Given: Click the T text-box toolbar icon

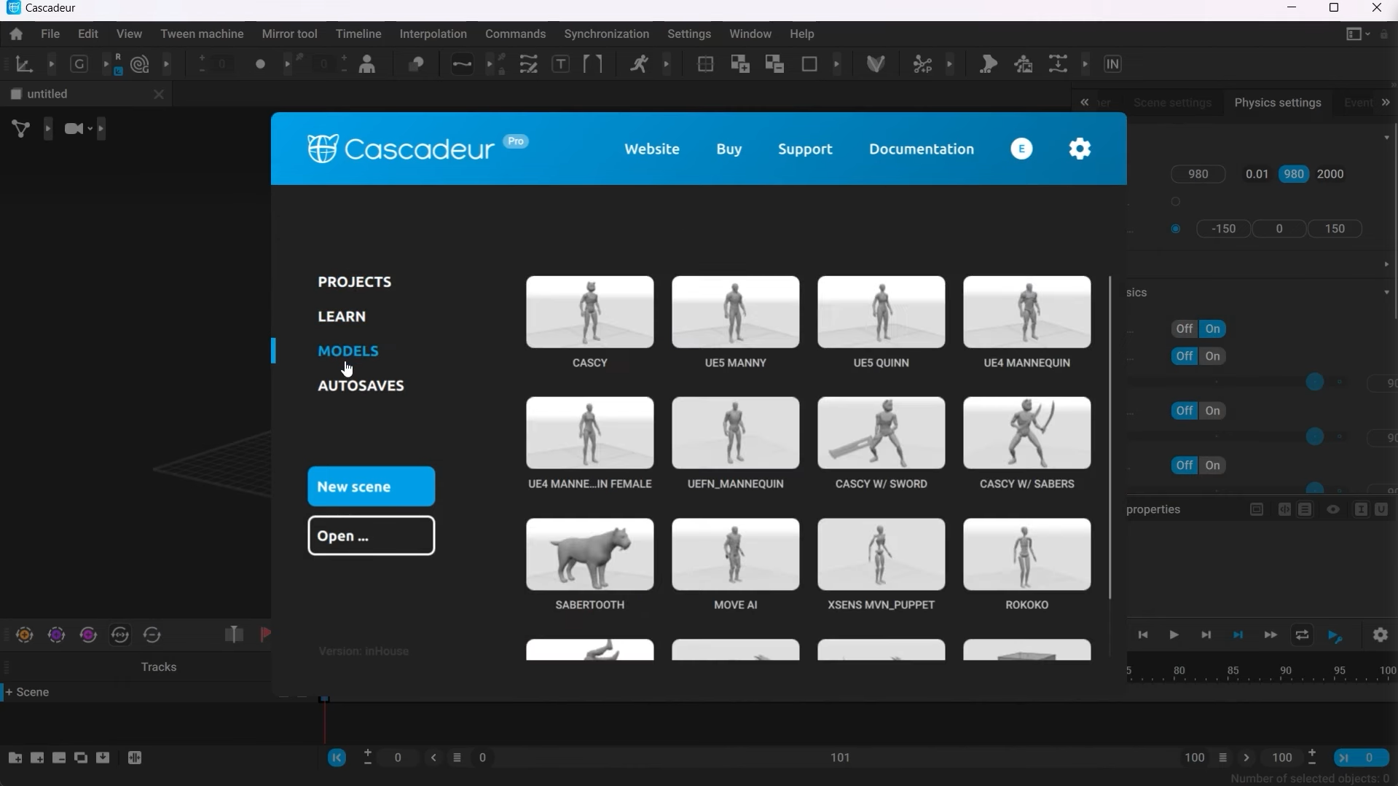Looking at the screenshot, I should [561, 64].
